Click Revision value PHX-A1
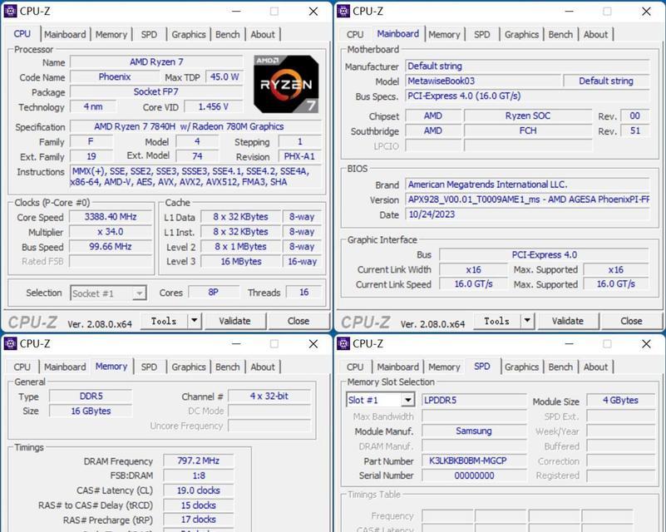 coord(299,156)
